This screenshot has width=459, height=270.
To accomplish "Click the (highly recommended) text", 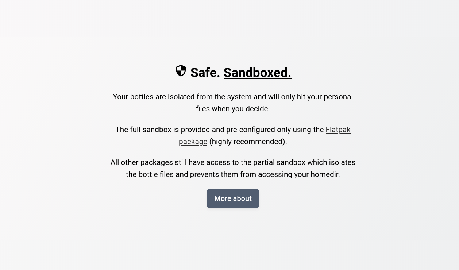I will tap(248, 142).
